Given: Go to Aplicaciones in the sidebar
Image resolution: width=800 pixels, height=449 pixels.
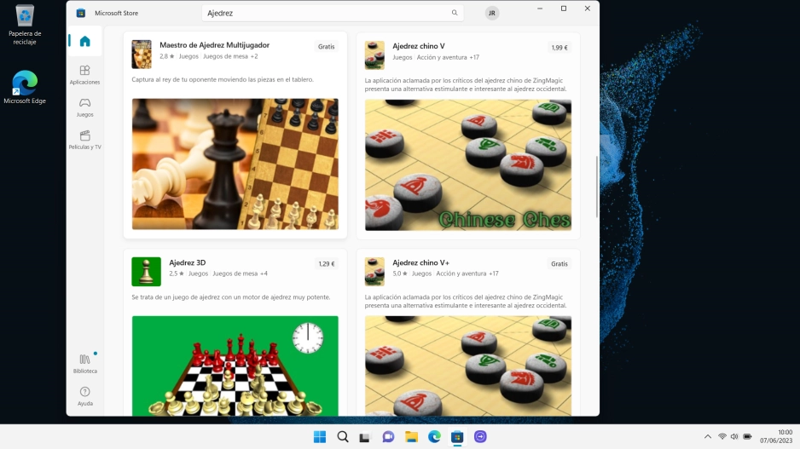Looking at the screenshot, I should (84, 75).
